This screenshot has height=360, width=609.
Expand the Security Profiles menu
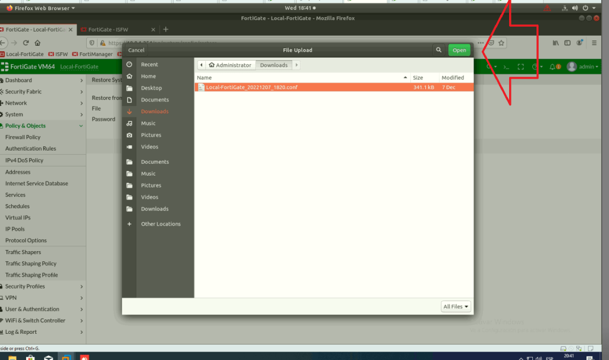(x=81, y=286)
